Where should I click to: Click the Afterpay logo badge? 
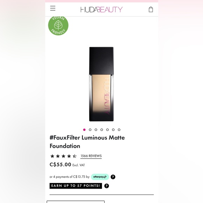100,177
